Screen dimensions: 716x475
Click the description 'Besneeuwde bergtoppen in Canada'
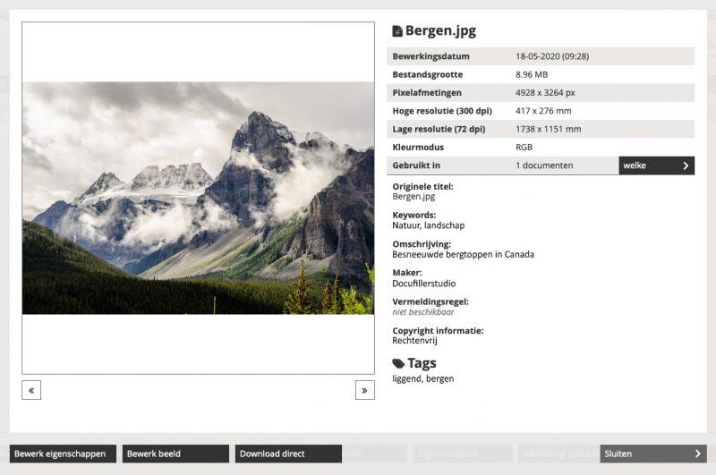pyautogui.click(x=463, y=254)
